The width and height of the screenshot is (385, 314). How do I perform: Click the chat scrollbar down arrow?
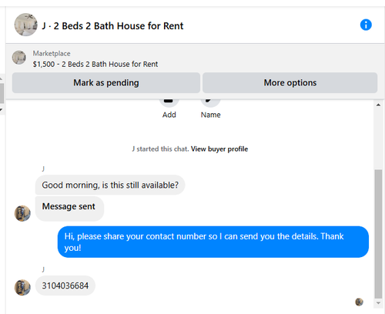(378, 303)
